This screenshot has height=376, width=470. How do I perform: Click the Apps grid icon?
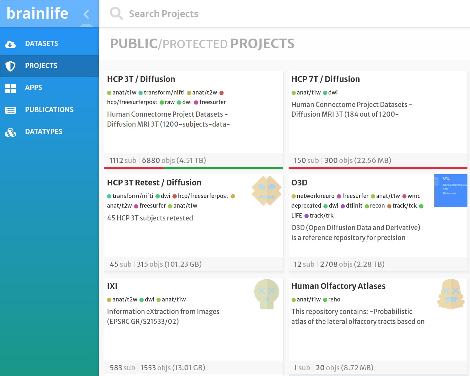point(10,88)
